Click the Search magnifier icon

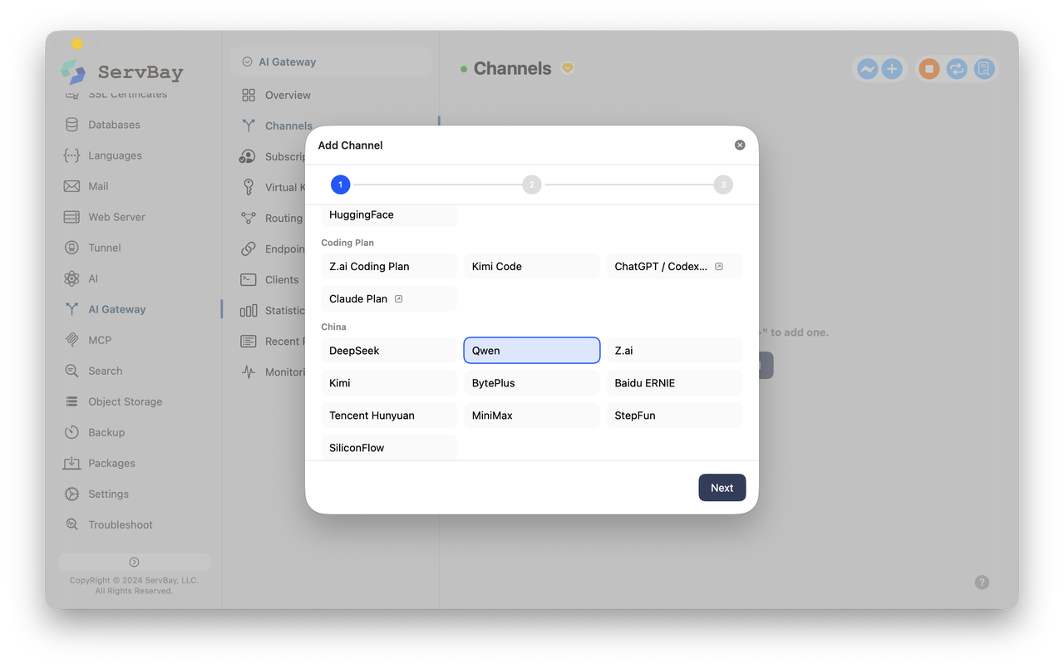tap(72, 371)
